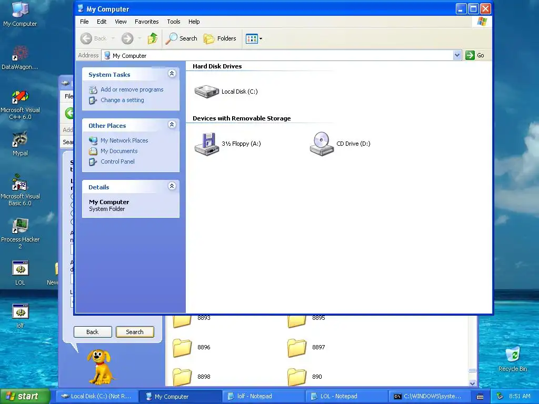Open My Network Places link
Viewport: 539px width, 404px height.
124,140
